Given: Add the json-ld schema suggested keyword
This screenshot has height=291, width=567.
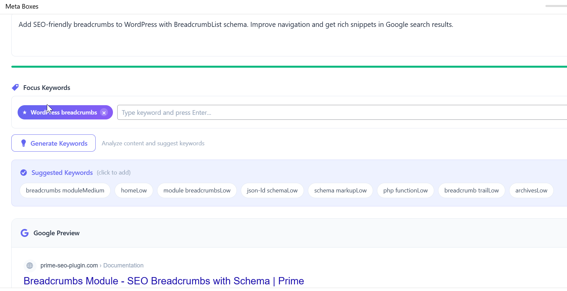Looking at the screenshot, I should 272,190.
